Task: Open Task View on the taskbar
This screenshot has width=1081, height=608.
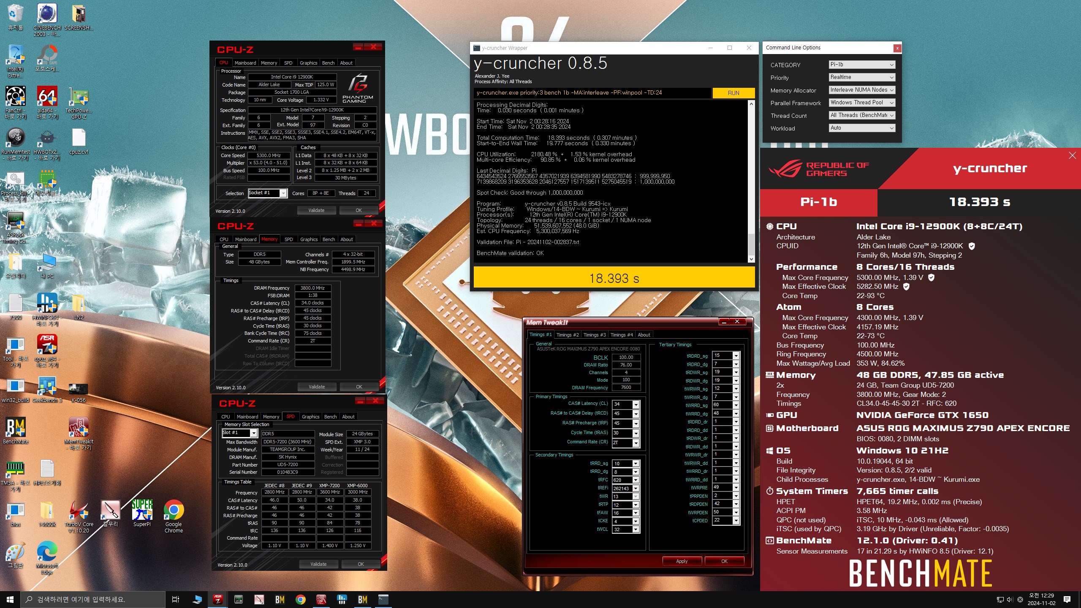Action: [176, 599]
